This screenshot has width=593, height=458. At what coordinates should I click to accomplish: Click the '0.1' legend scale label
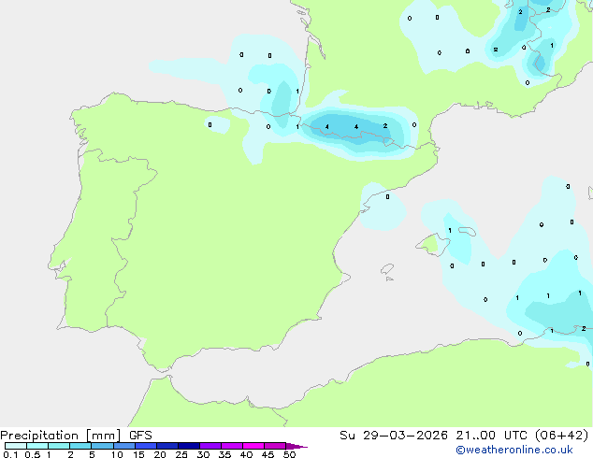(x=9, y=454)
